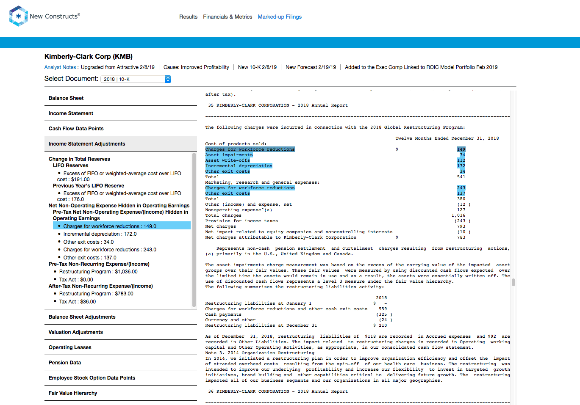Select Charges for workforce reductions : 243.0
The image size is (580, 405).
click(110, 250)
